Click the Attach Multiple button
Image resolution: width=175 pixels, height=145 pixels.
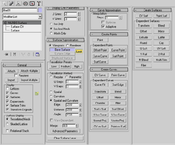tap(29, 71)
